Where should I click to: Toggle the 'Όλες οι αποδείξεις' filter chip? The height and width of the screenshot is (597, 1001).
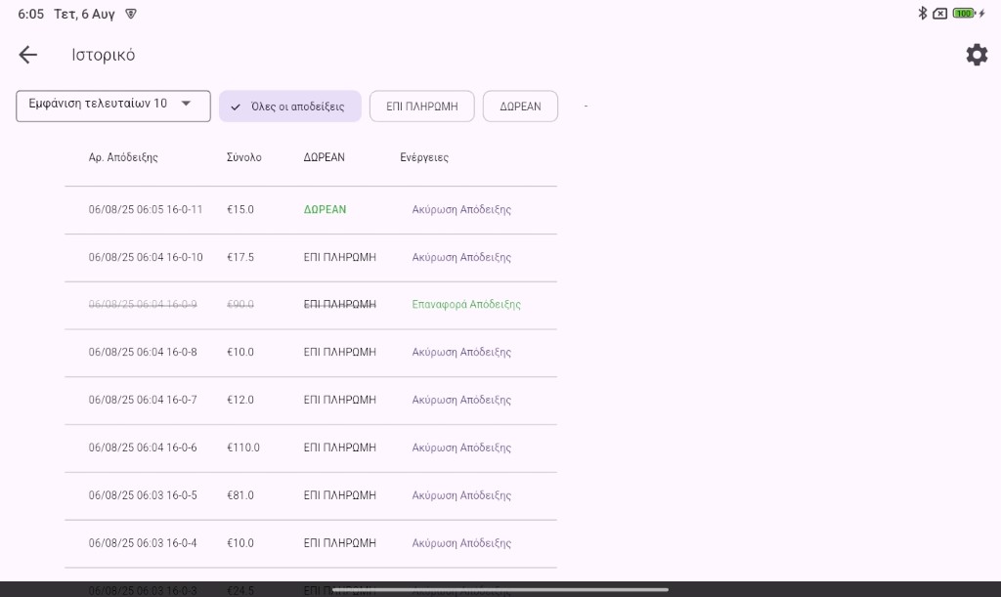pyautogui.click(x=289, y=107)
